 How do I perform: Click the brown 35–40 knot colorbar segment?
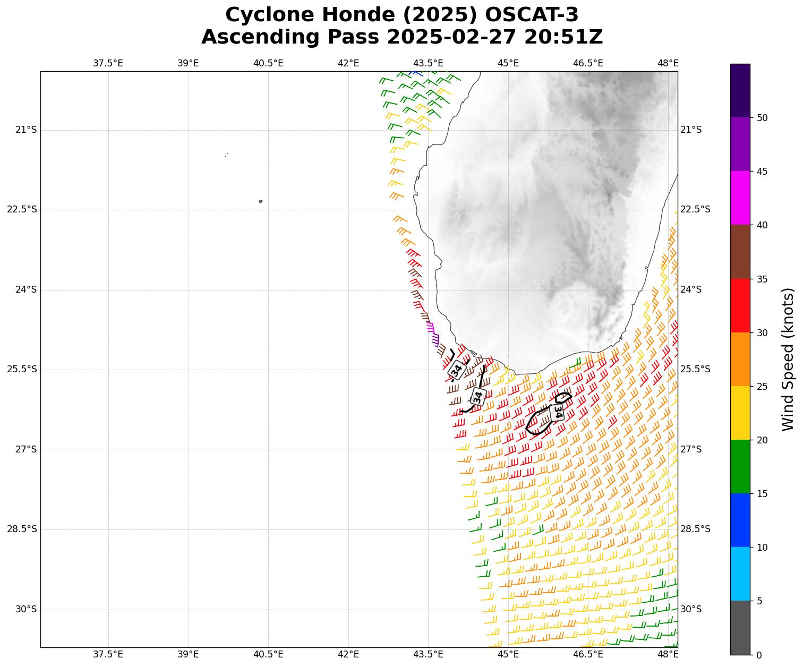740,252
